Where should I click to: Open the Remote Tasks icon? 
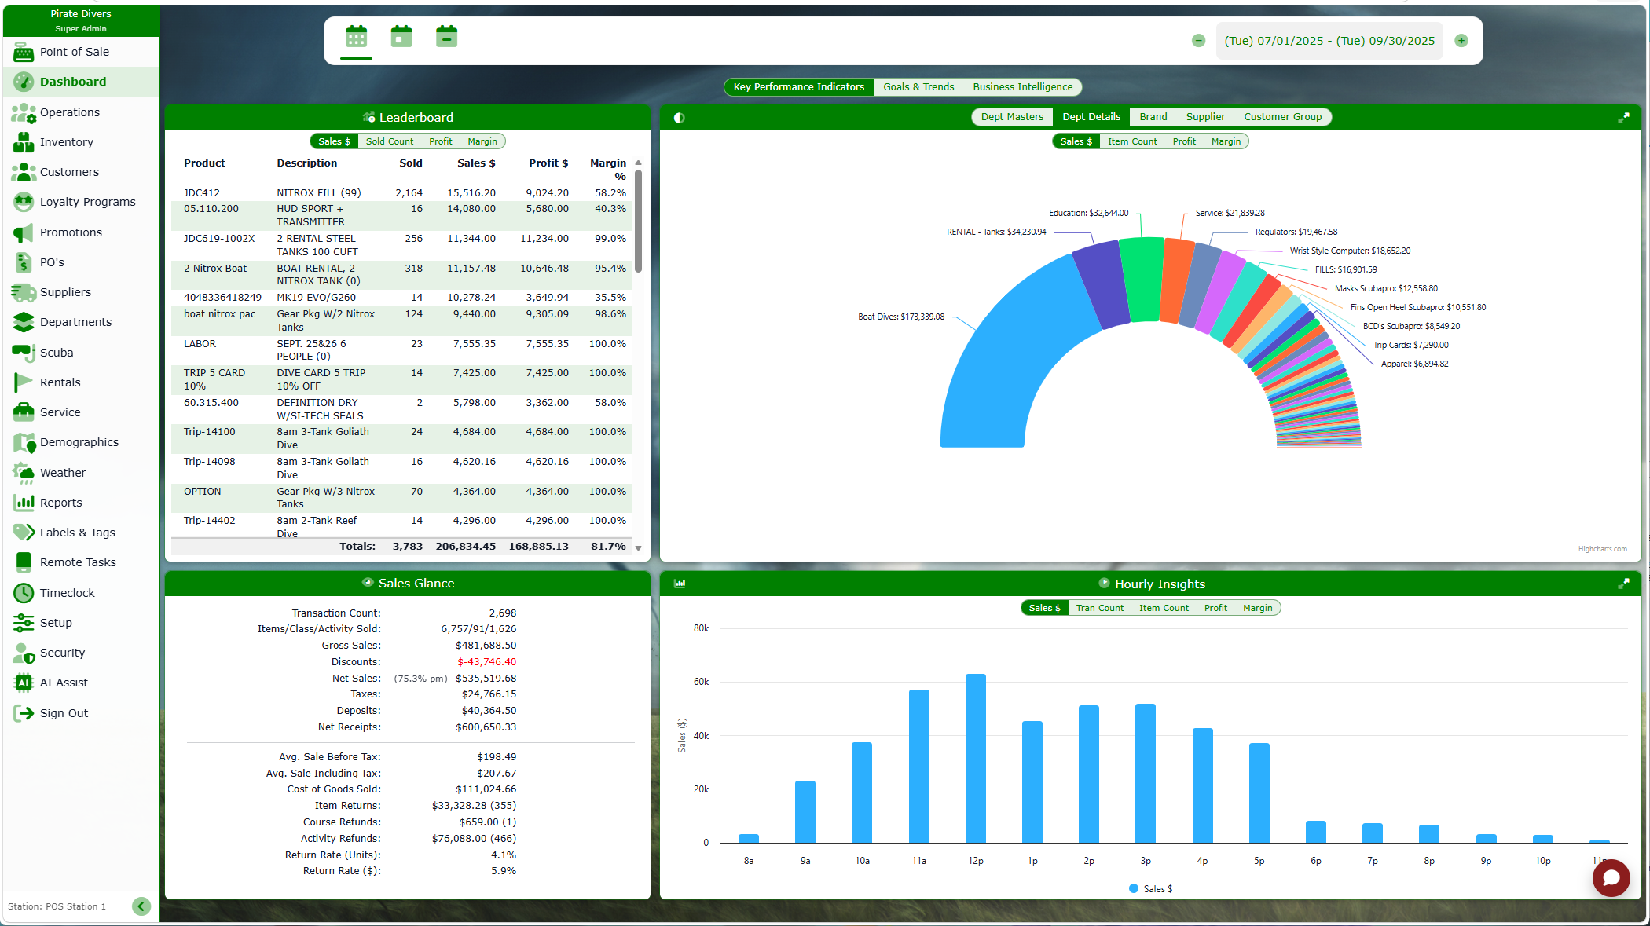(x=24, y=562)
